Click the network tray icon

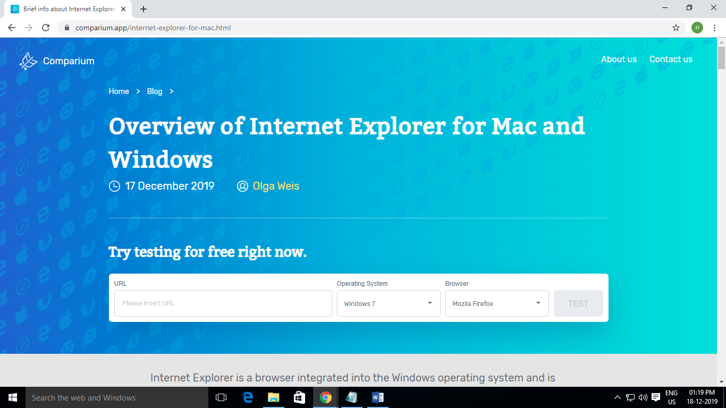[x=630, y=397]
